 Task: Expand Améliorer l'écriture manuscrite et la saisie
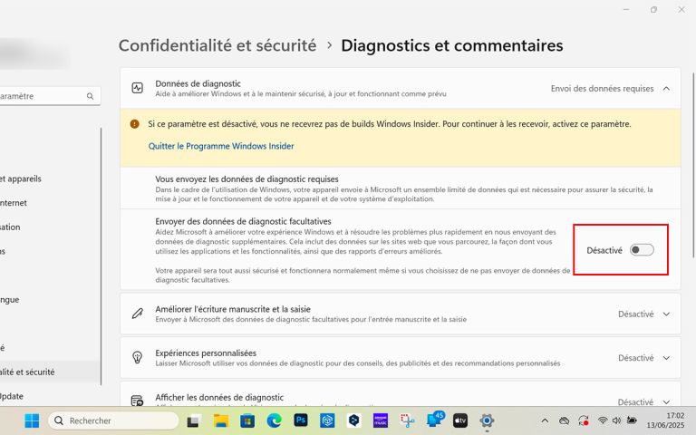pos(667,314)
